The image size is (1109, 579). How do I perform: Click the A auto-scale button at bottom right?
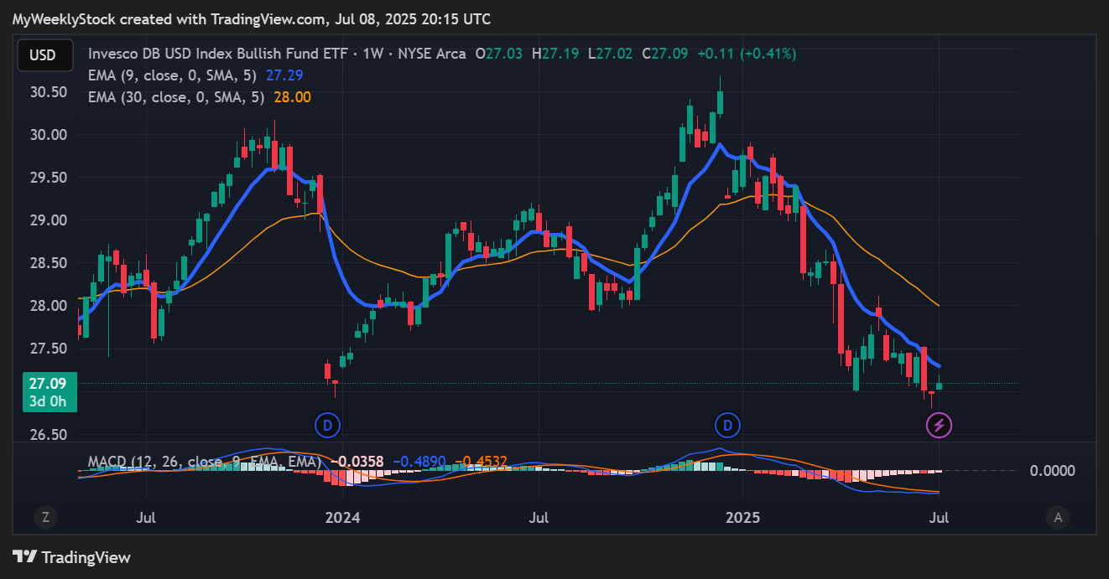1059,518
